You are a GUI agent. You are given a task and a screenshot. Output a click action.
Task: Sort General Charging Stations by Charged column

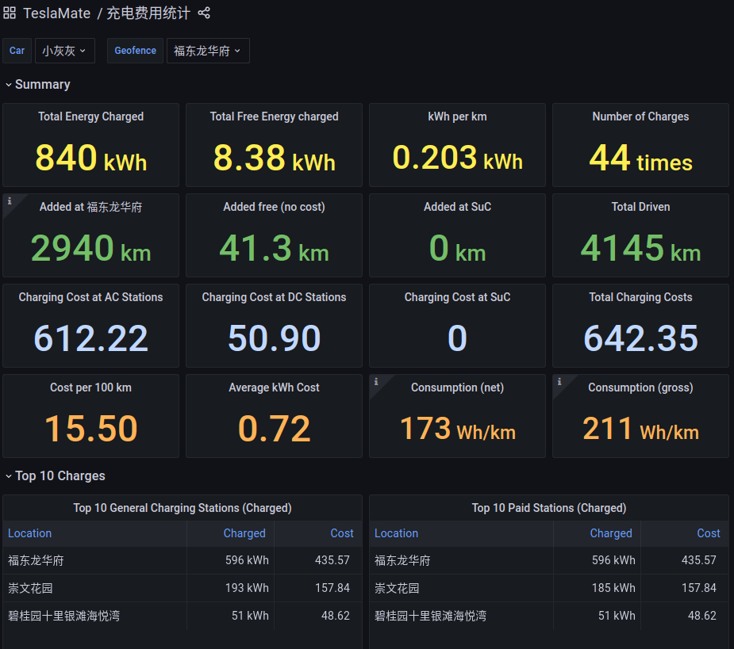coord(244,533)
